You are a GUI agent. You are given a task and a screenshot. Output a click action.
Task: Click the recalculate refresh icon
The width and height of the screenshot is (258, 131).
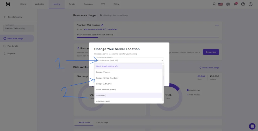[200, 68]
